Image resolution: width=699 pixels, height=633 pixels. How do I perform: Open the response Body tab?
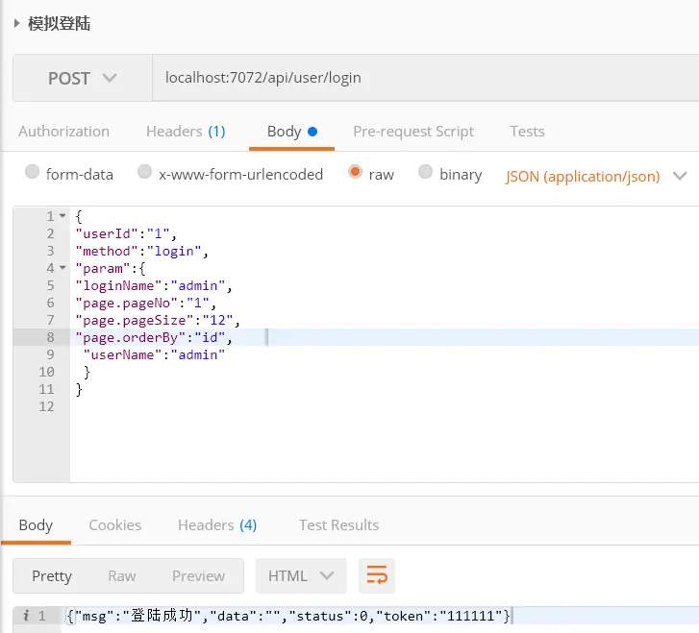(x=36, y=525)
